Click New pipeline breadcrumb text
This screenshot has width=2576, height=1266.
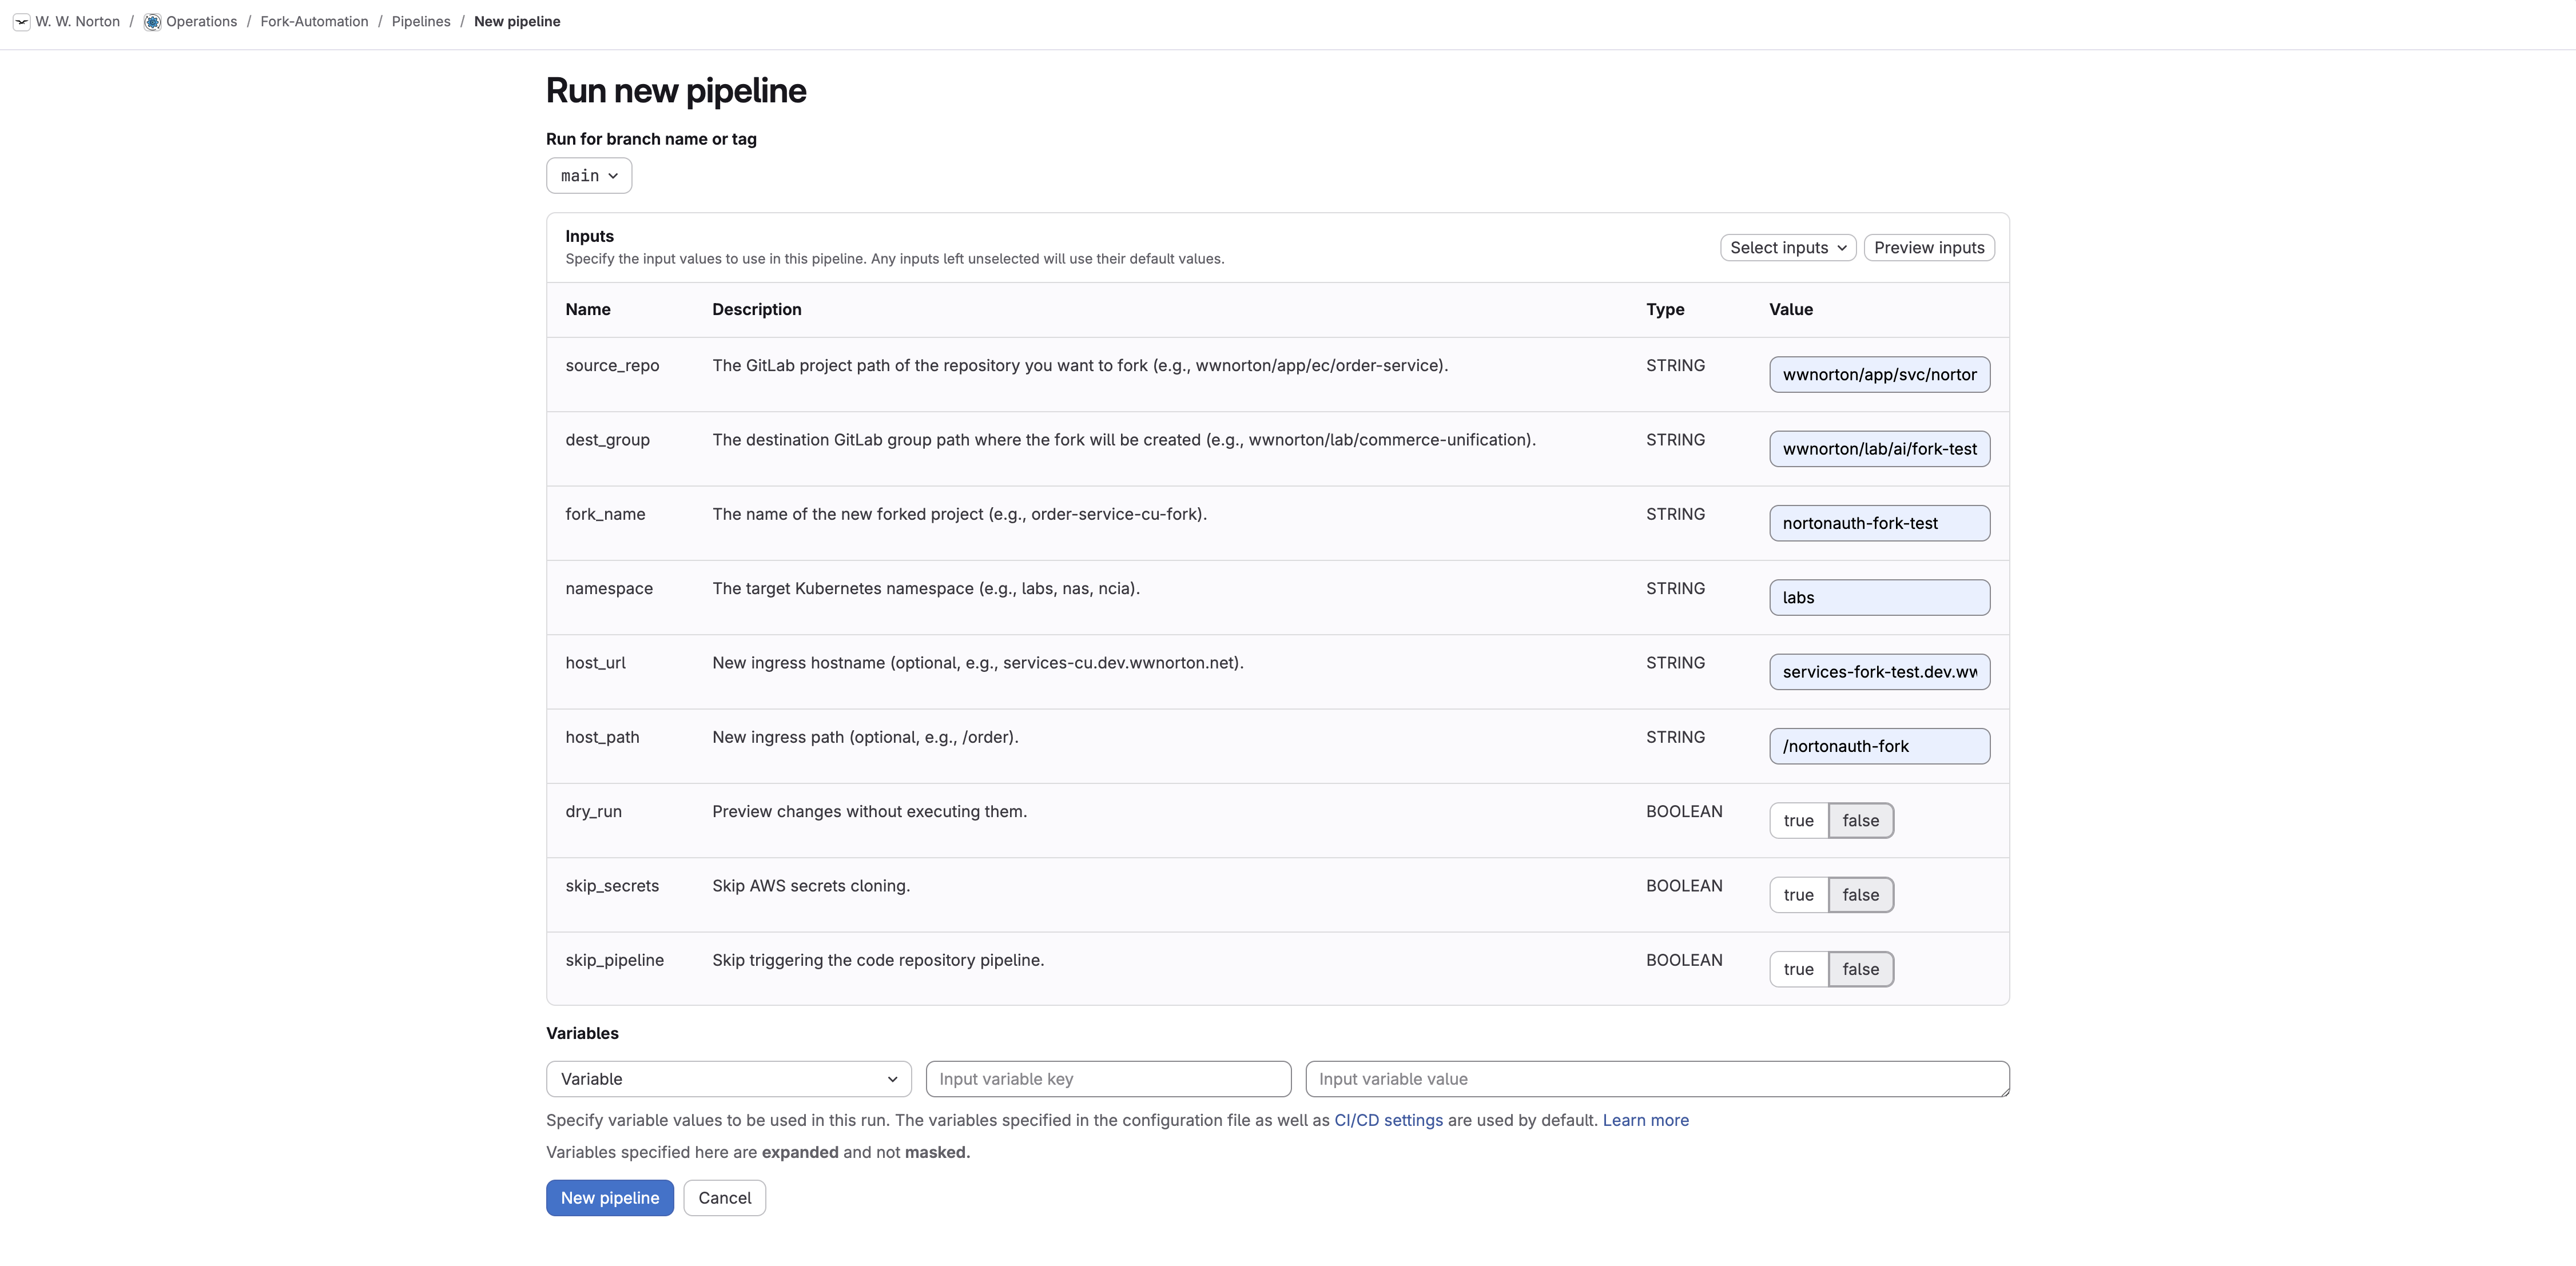(517, 22)
